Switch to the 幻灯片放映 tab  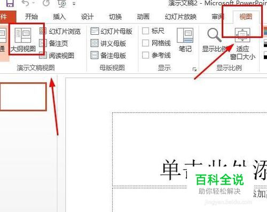[x=180, y=17]
